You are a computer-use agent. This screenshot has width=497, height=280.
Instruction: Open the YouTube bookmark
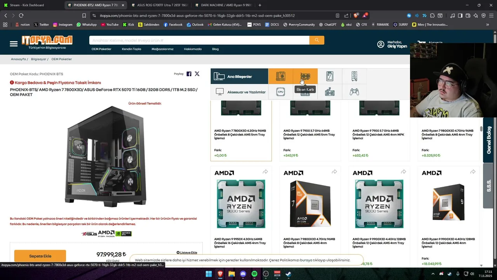110,24
